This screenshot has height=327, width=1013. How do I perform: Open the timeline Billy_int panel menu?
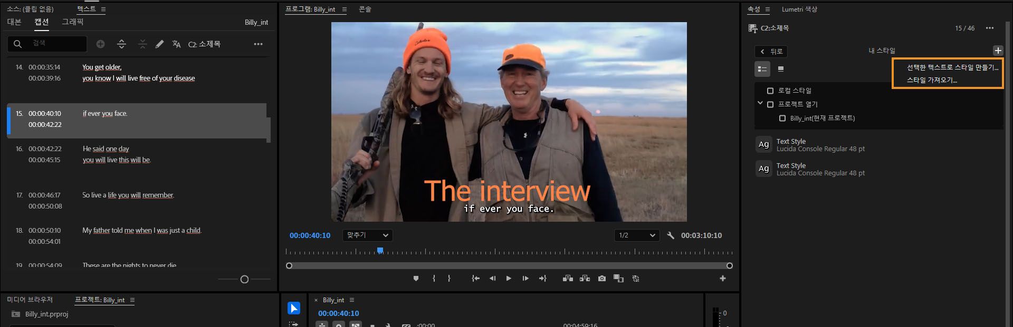pyautogui.click(x=352, y=300)
